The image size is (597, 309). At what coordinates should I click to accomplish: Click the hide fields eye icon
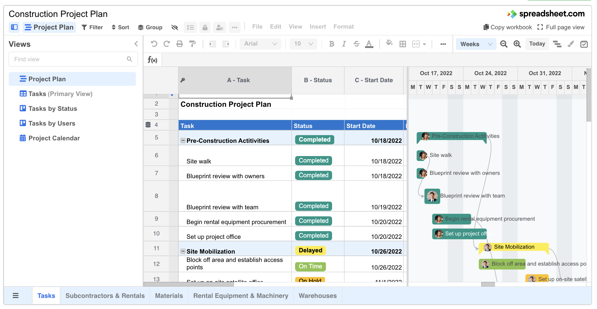click(x=175, y=27)
